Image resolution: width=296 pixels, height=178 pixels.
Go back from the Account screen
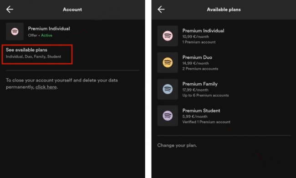(x=10, y=9)
